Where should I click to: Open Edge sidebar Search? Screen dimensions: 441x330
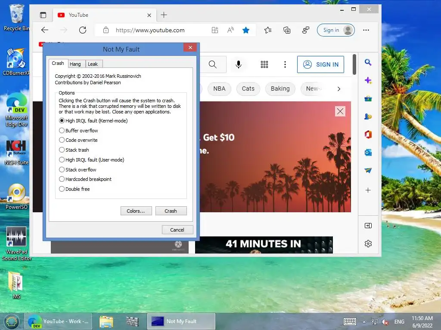pos(368,62)
